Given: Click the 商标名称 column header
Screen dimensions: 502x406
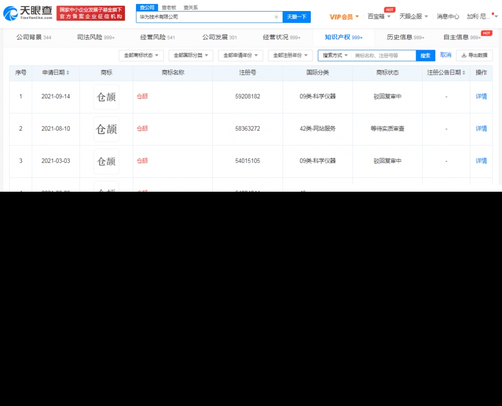Looking at the screenshot, I should pyautogui.click(x=173, y=73).
